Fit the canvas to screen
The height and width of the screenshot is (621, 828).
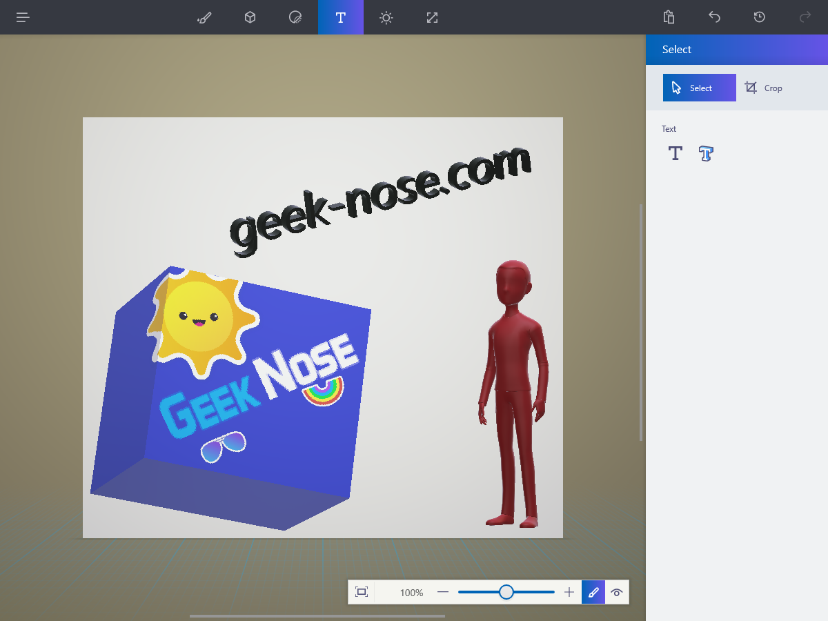tap(362, 592)
